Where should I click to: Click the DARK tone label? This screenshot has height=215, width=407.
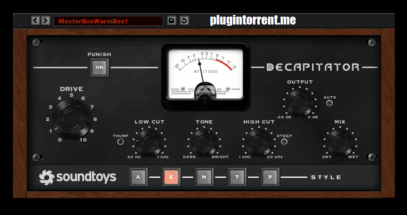[x=189, y=157]
